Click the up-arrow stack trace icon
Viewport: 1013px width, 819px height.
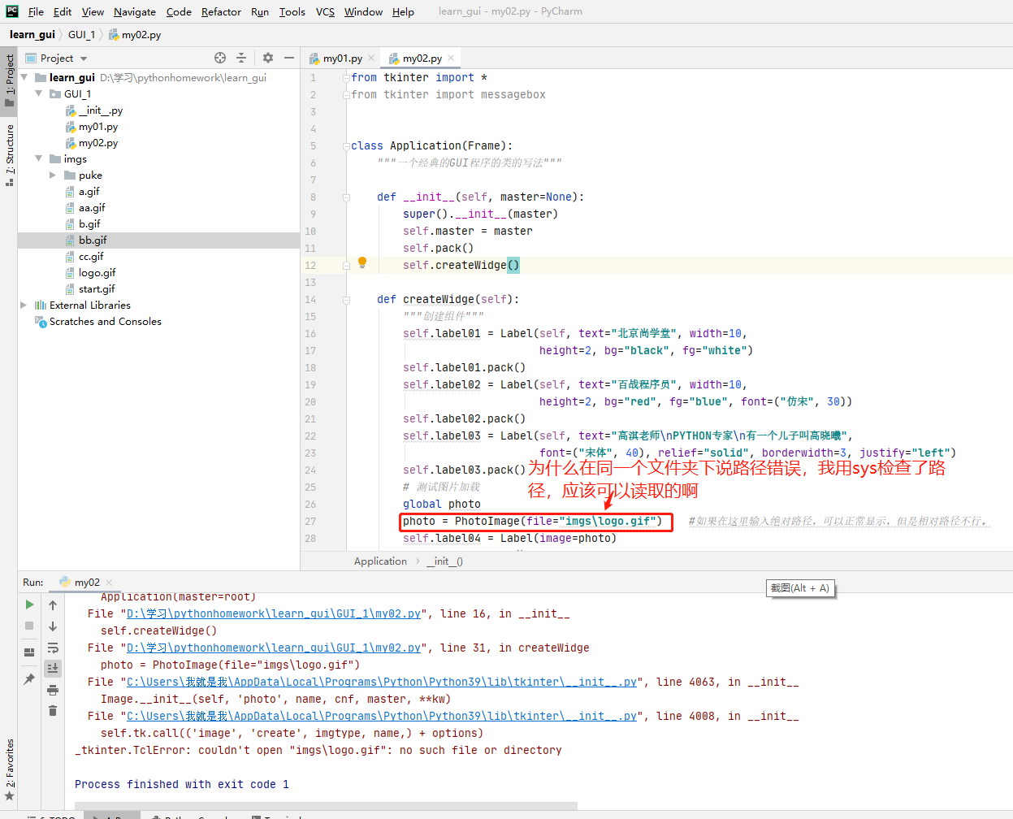coord(53,604)
